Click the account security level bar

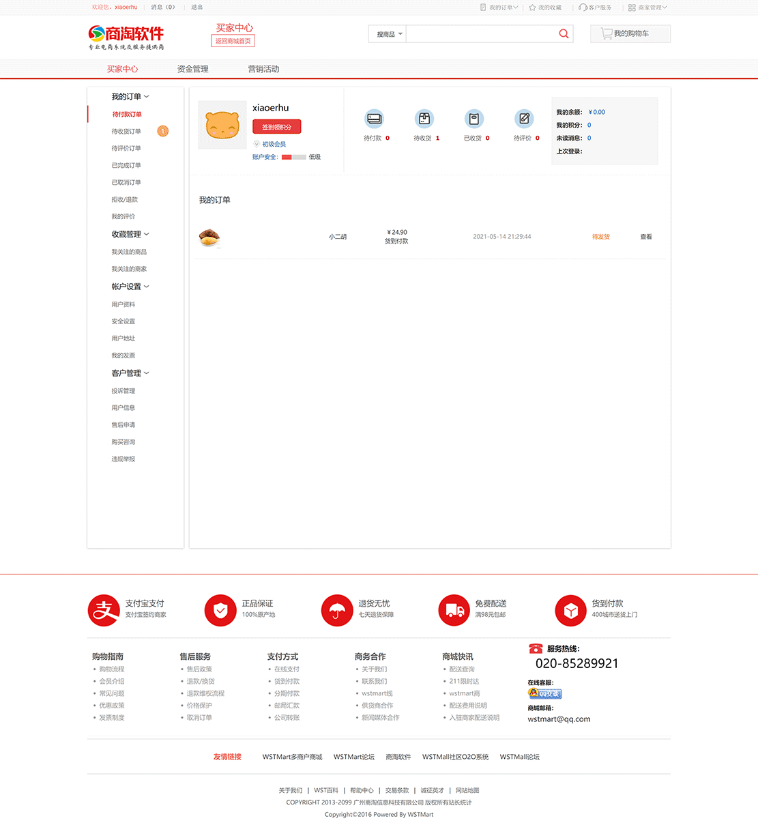pyautogui.click(x=293, y=157)
